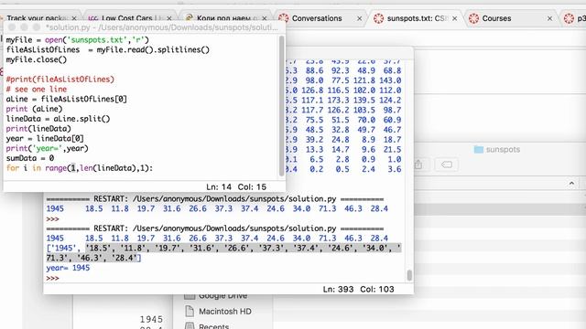Click the Canvas icon on sunspots.txt tab

coord(378,18)
